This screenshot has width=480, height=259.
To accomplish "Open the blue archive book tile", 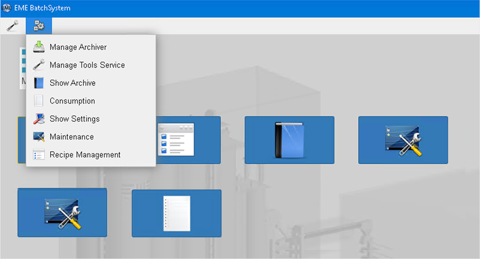I will (x=289, y=140).
